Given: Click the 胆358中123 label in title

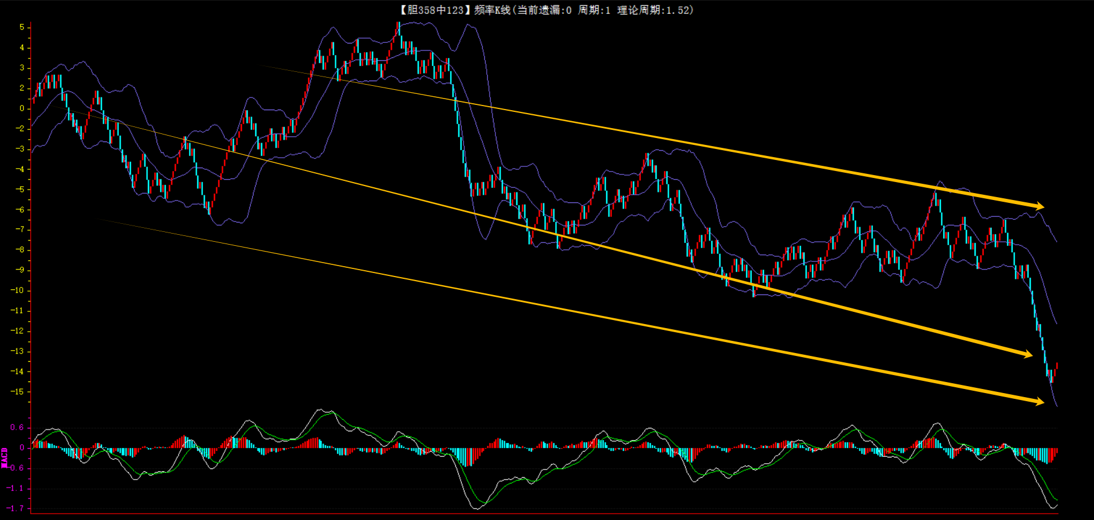Looking at the screenshot, I should coord(434,10).
